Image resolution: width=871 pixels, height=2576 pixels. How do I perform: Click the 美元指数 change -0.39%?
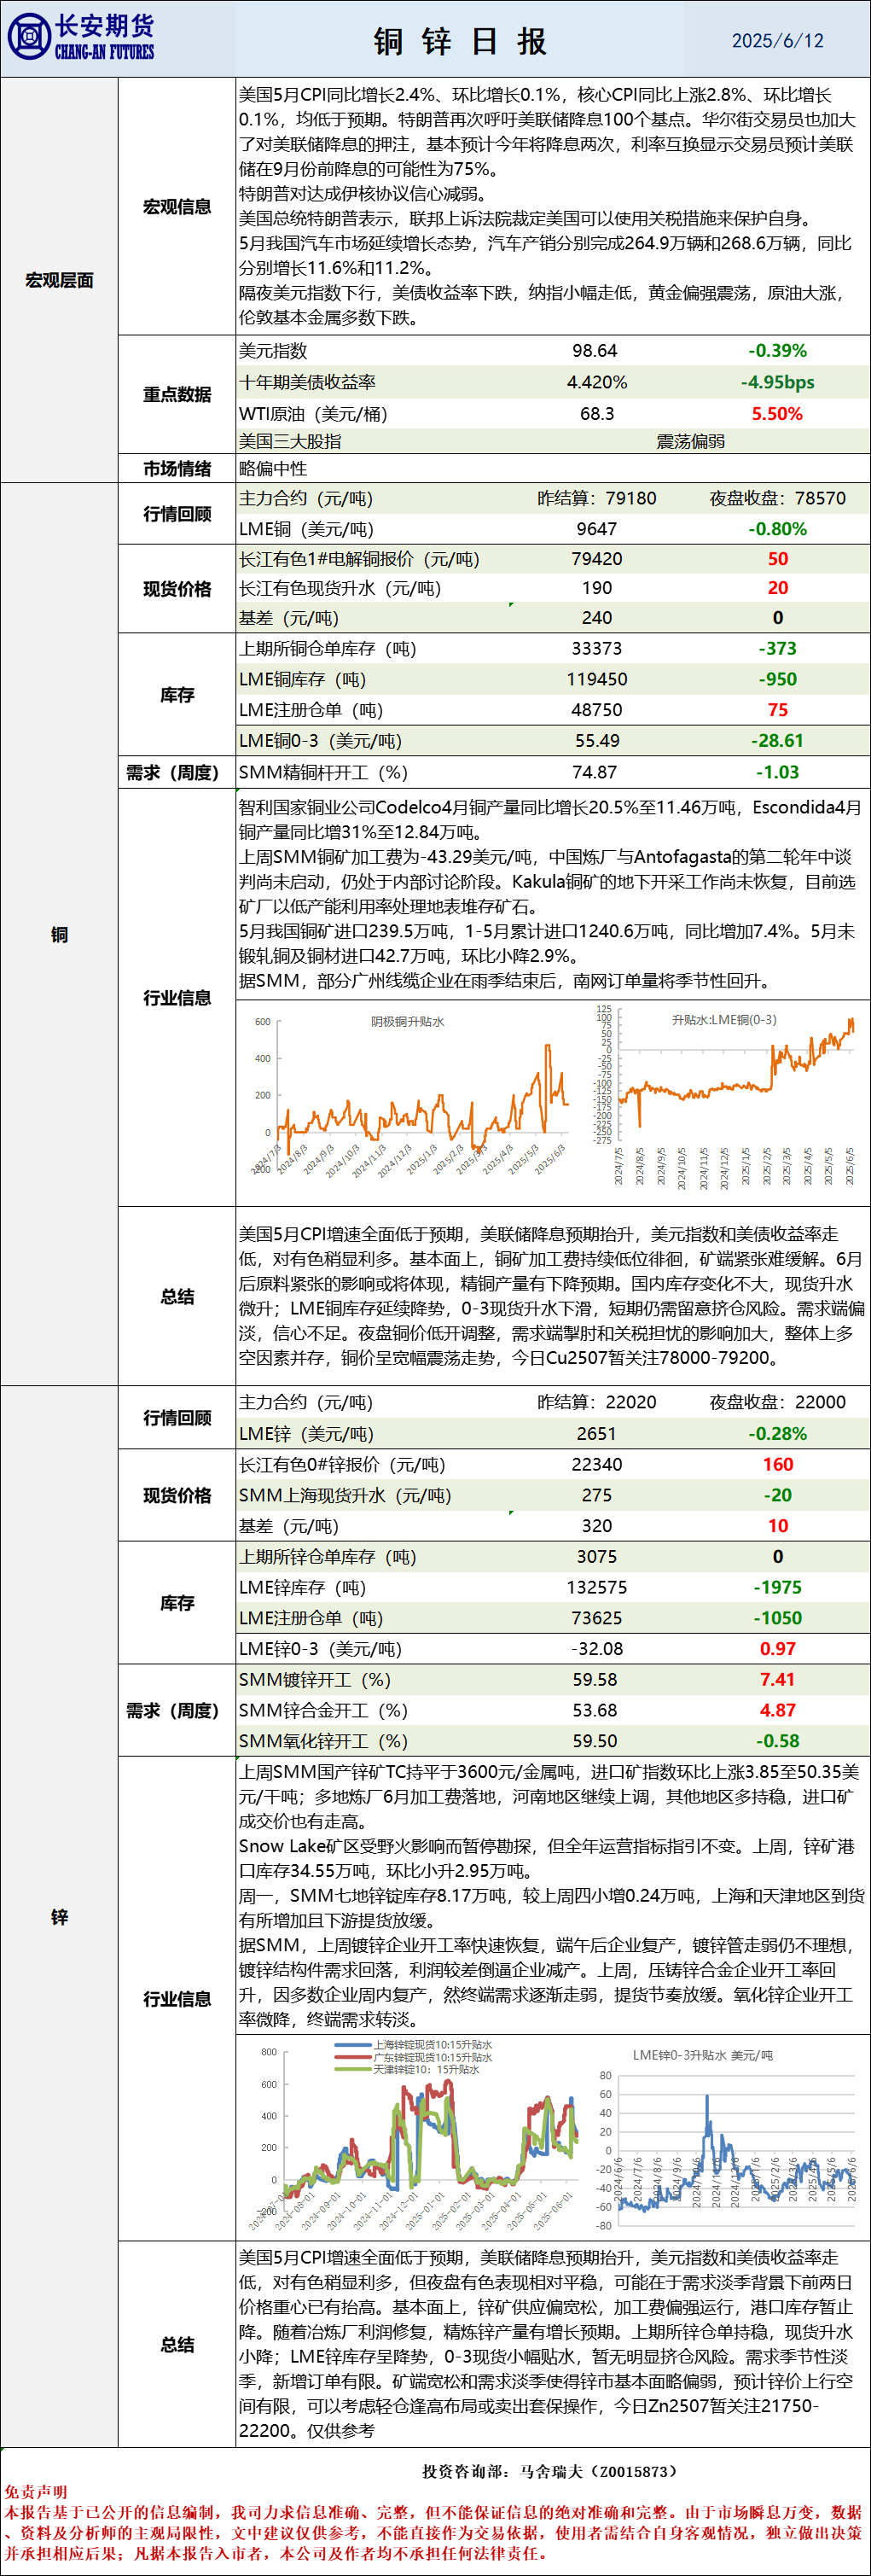point(777,351)
